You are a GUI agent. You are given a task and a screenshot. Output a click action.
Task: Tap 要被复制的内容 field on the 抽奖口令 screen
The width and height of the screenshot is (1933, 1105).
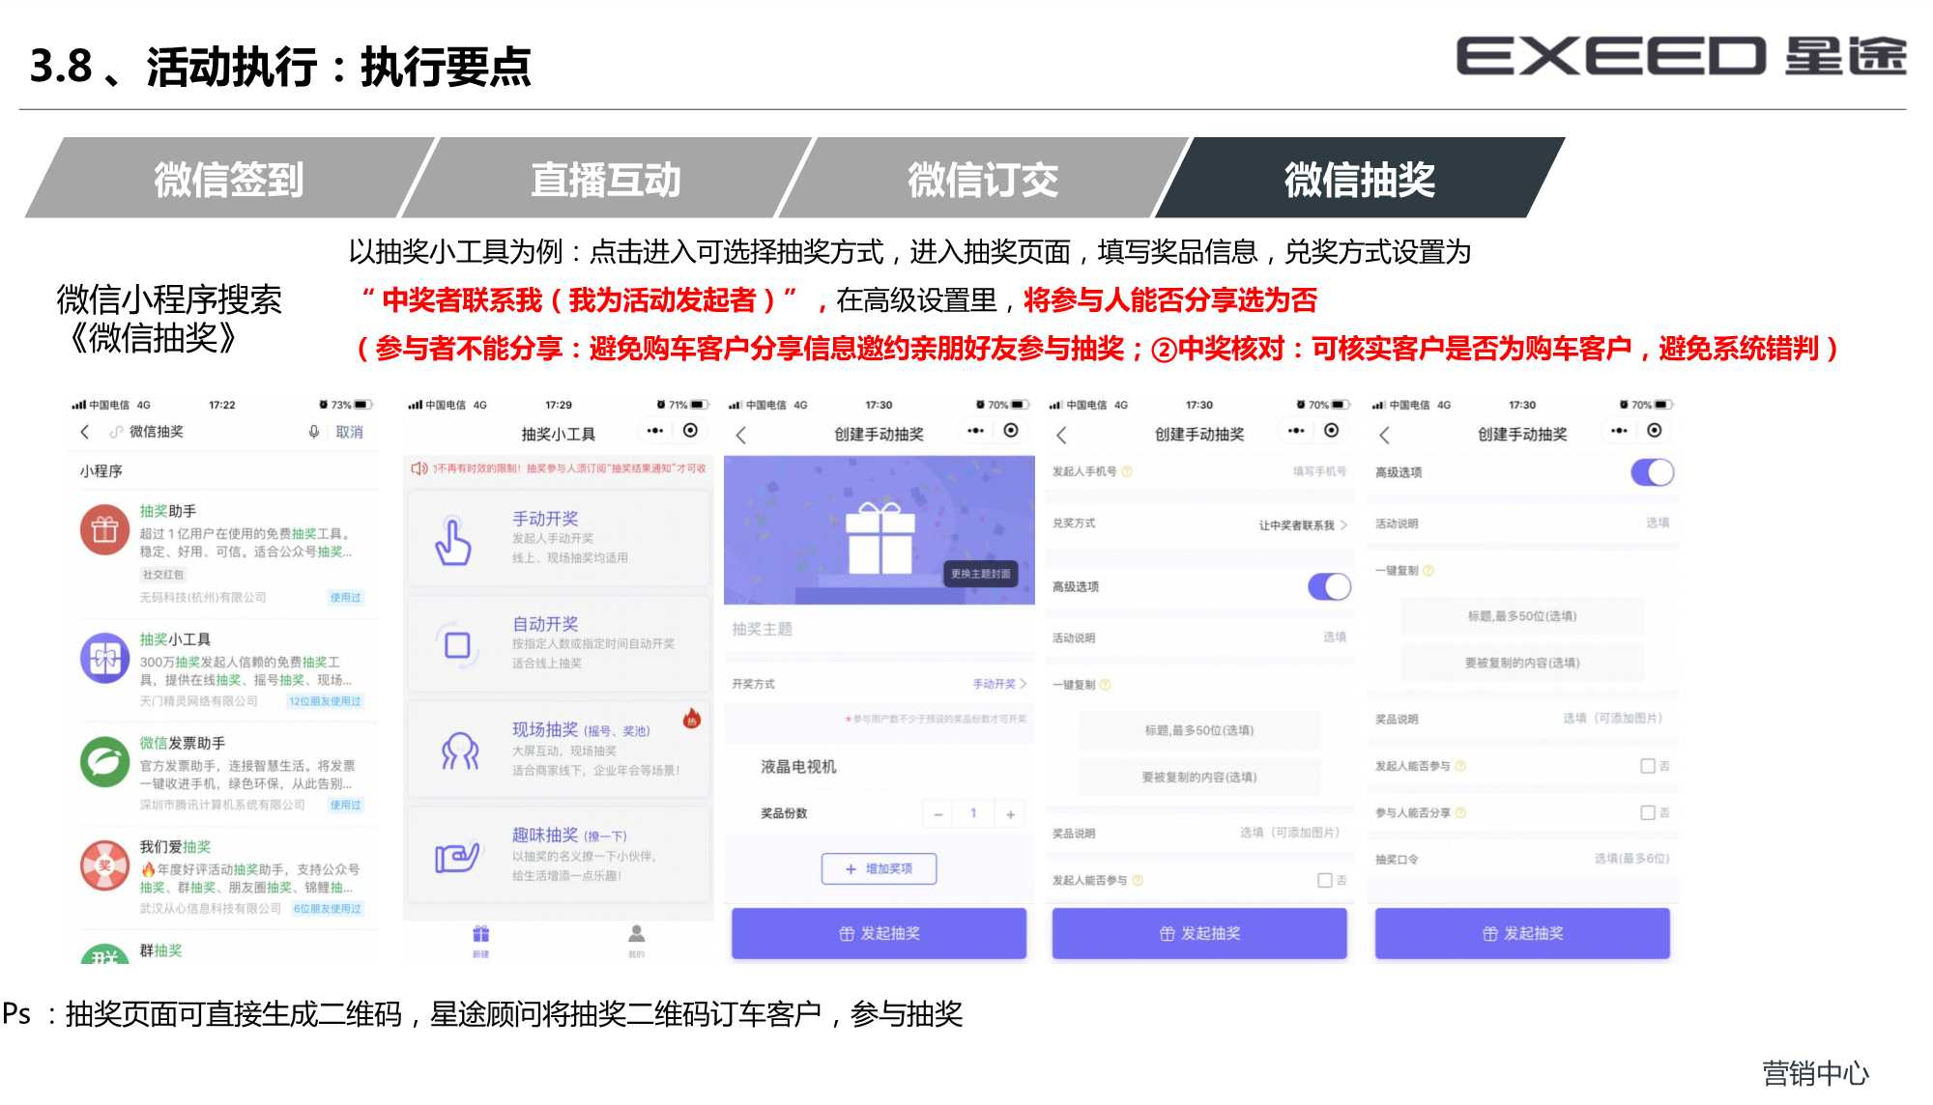(x=1522, y=663)
